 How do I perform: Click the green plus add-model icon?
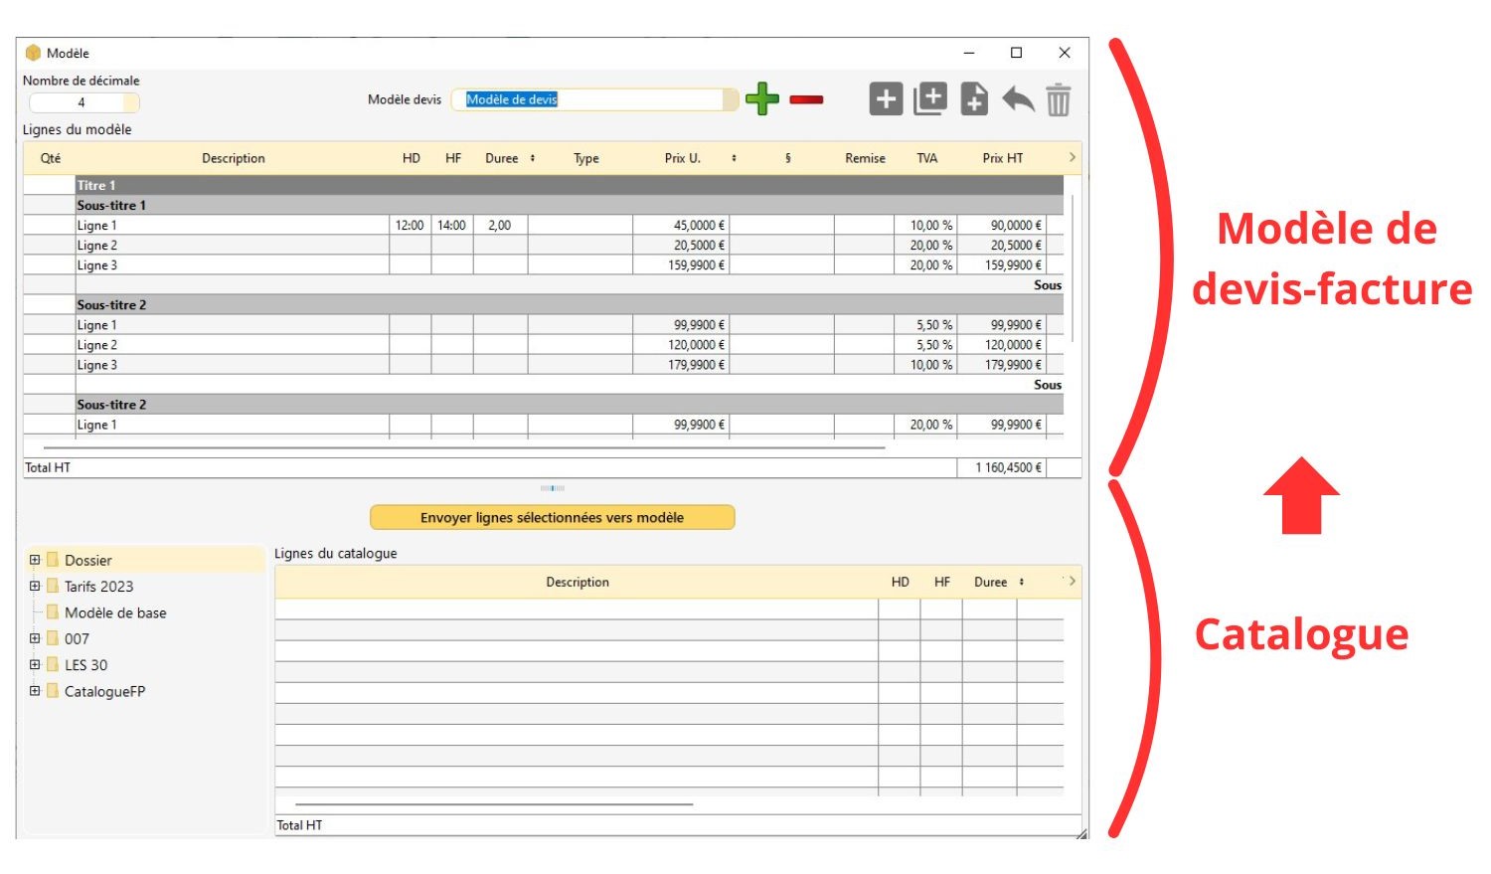pos(762,99)
